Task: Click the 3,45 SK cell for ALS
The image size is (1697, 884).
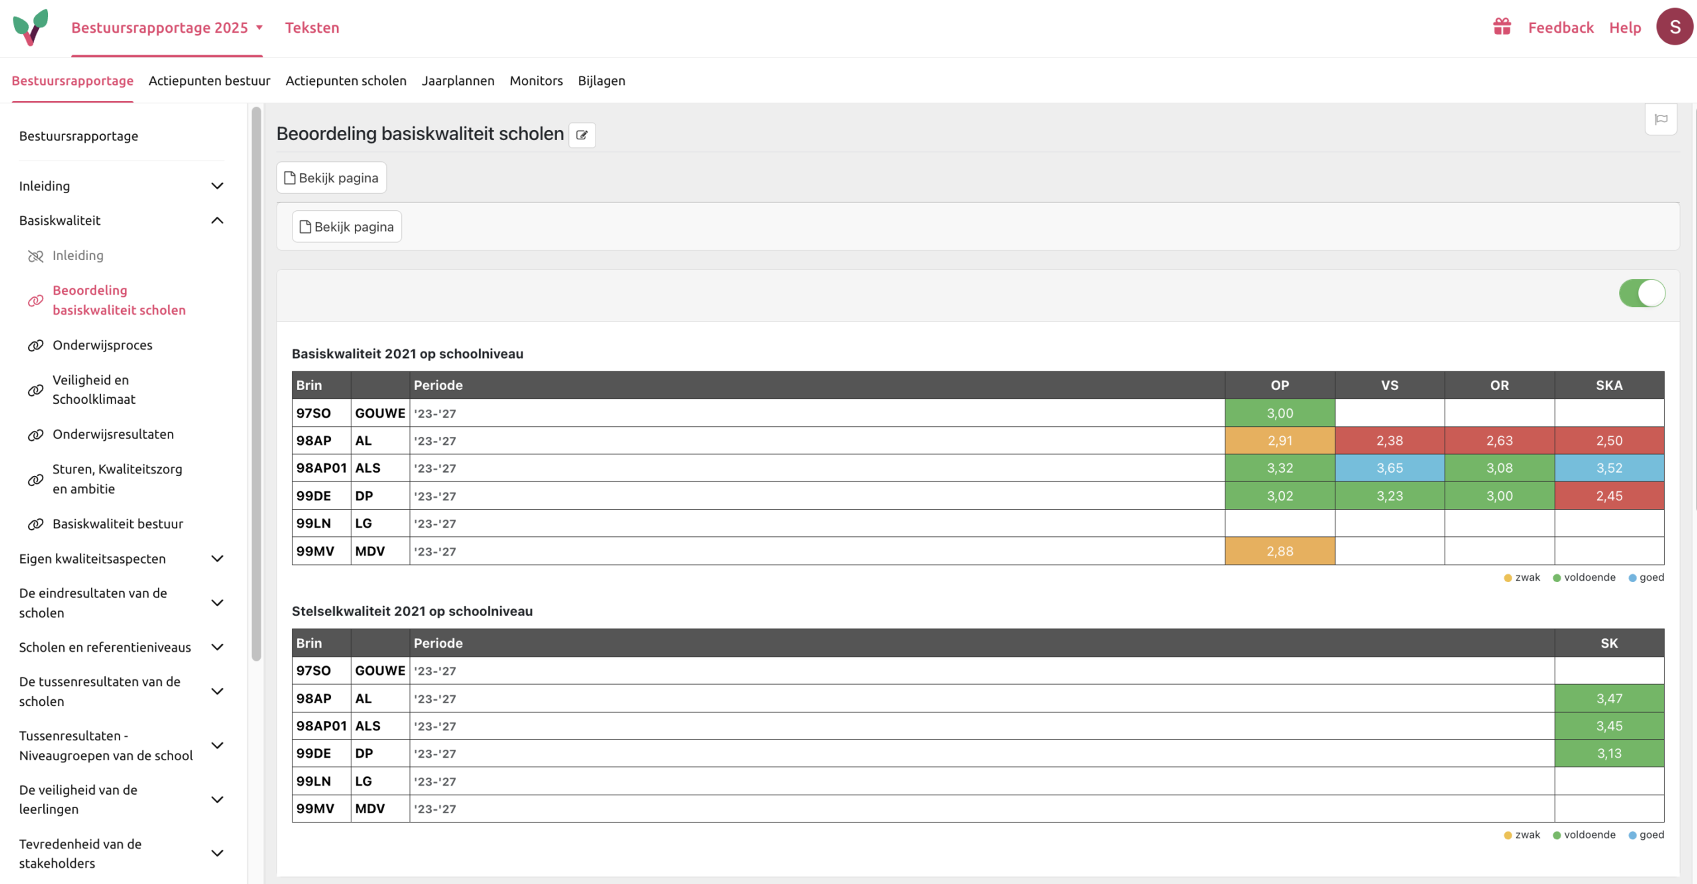Action: (x=1609, y=726)
